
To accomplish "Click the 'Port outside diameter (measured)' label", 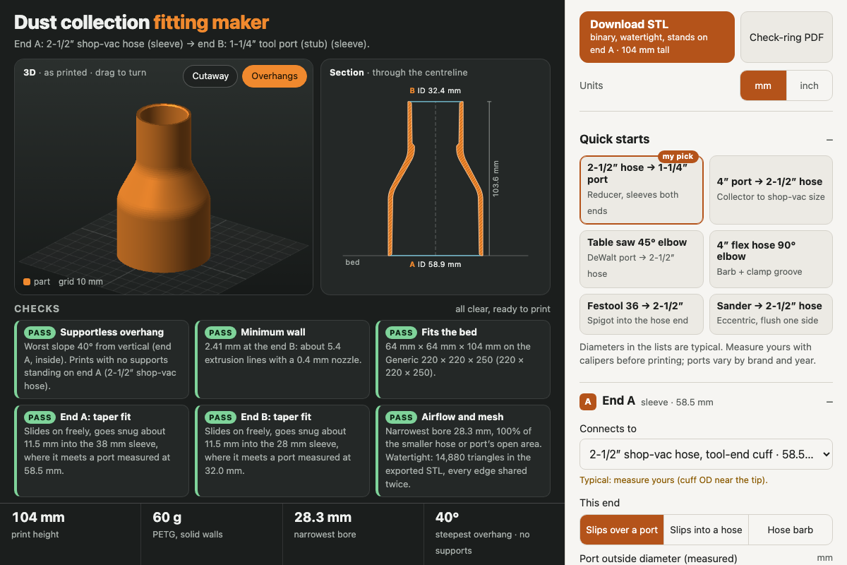I will coord(658,559).
